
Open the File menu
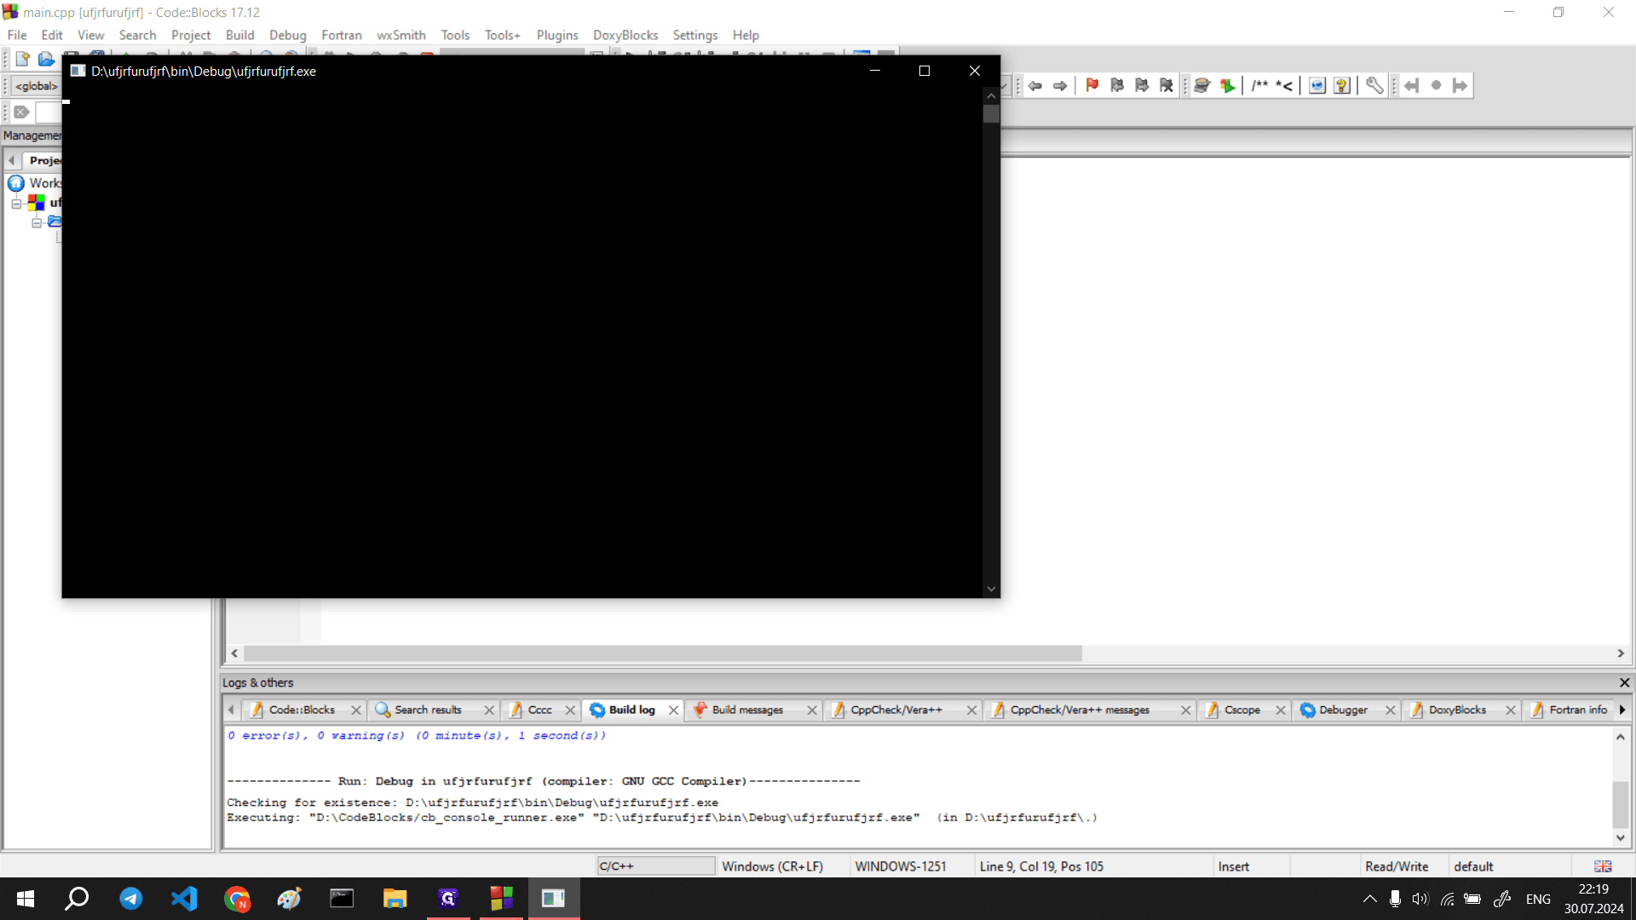tap(17, 35)
